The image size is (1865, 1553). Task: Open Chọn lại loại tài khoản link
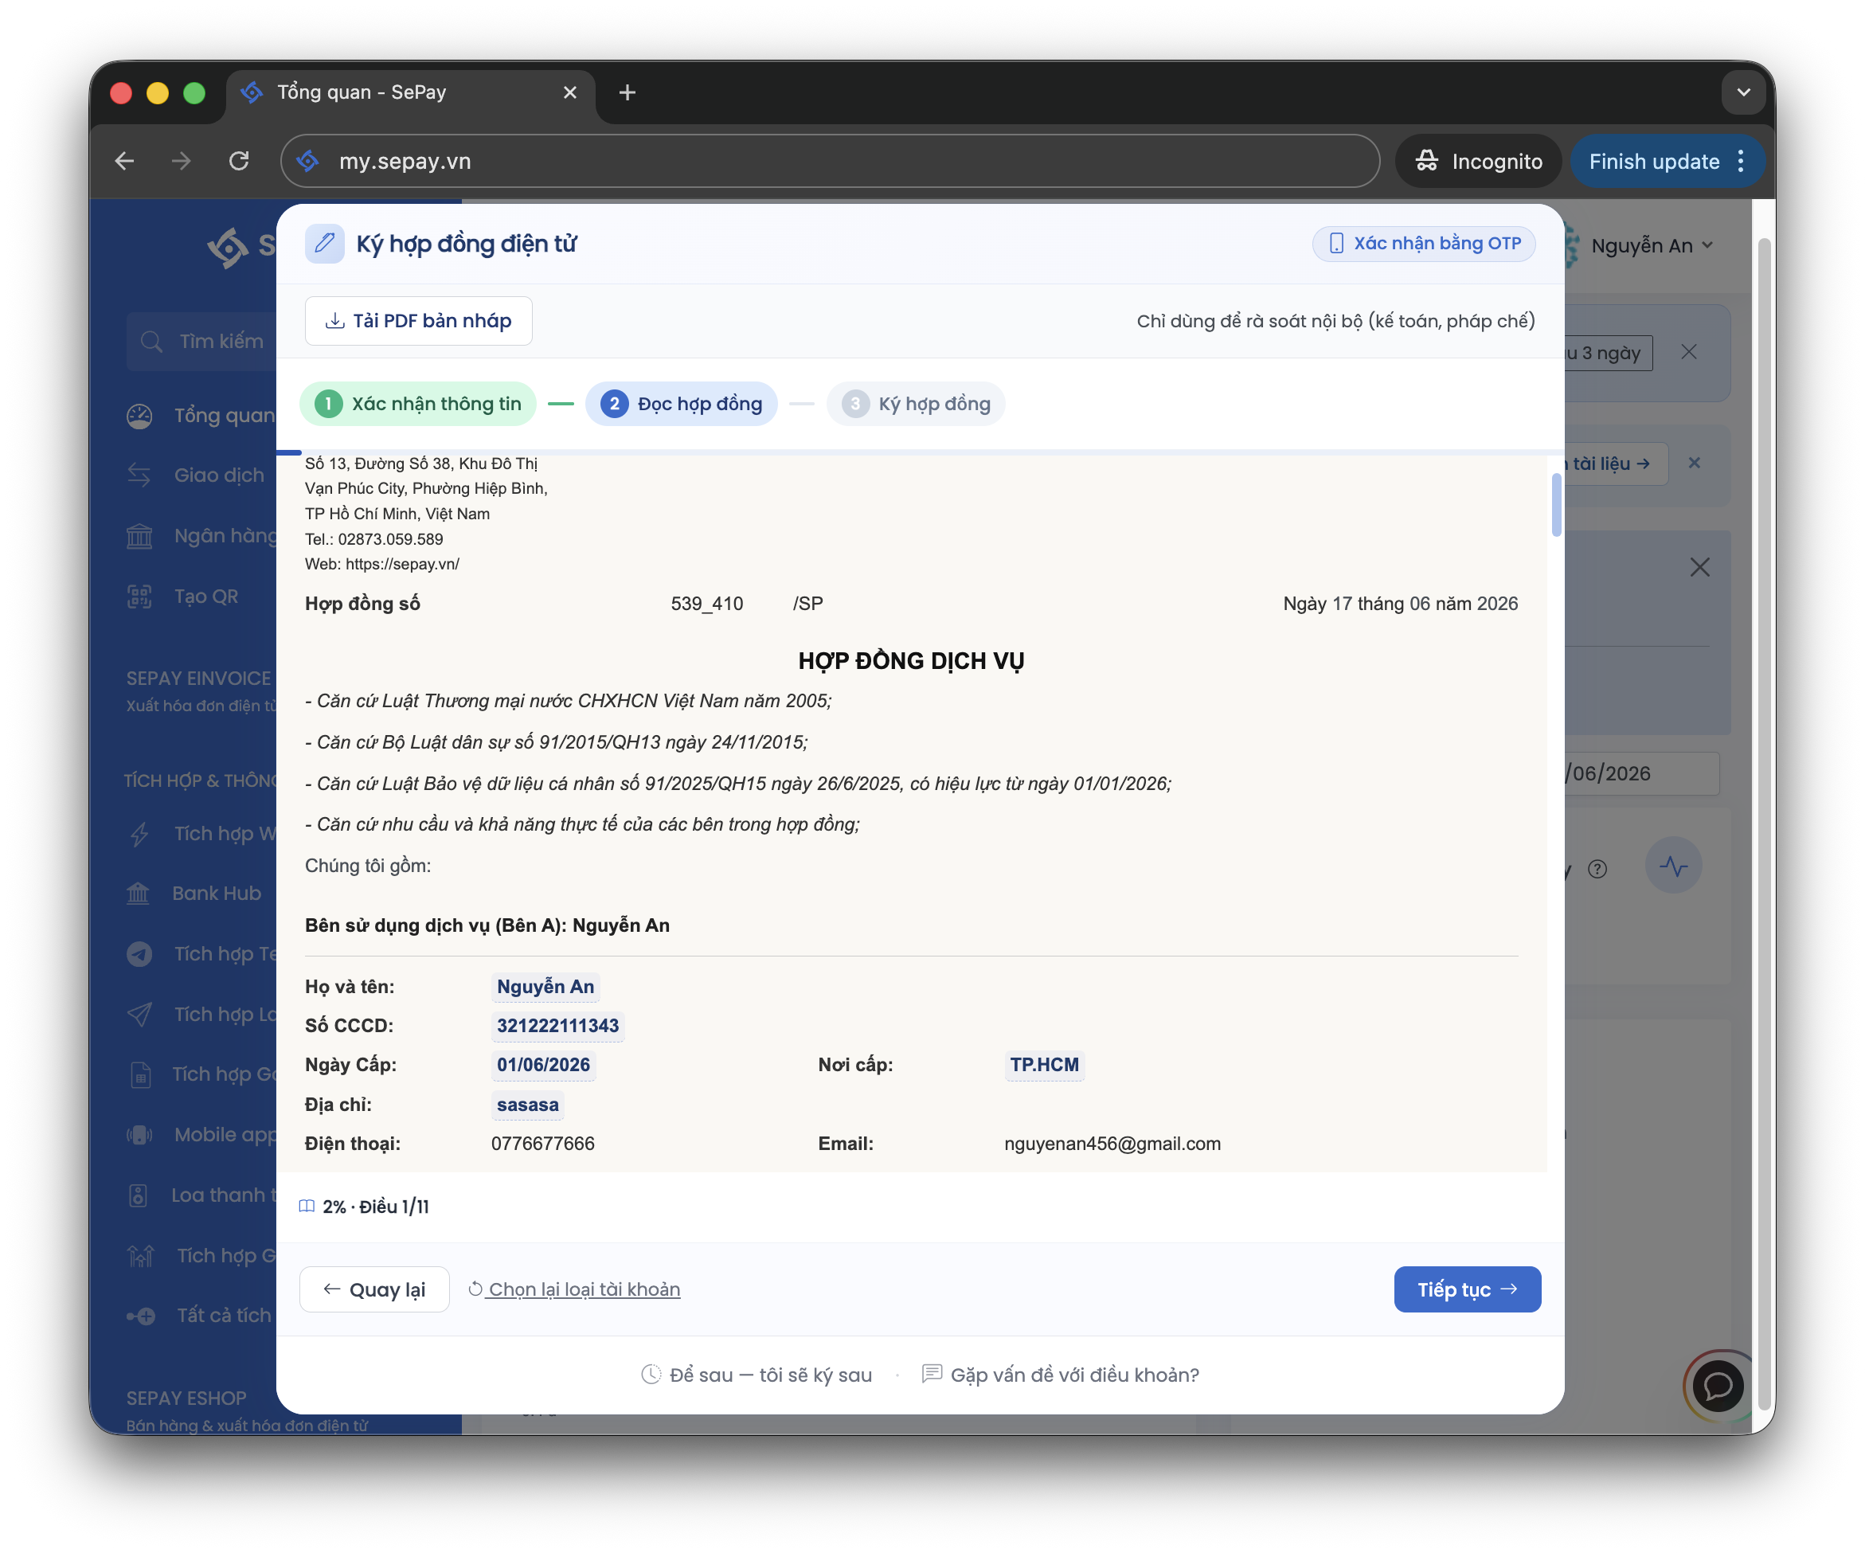click(x=575, y=1289)
